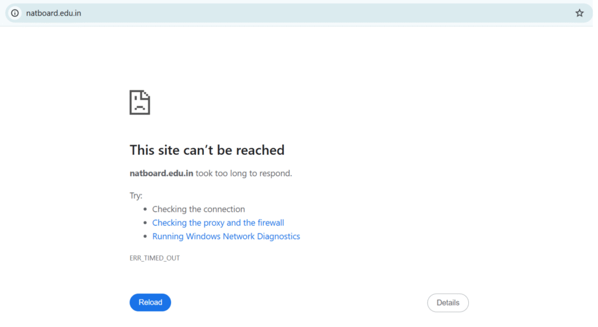Click the ERR_TIMED_OUT error code text
The width and height of the screenshot is (598, 327).
[154, 258]
